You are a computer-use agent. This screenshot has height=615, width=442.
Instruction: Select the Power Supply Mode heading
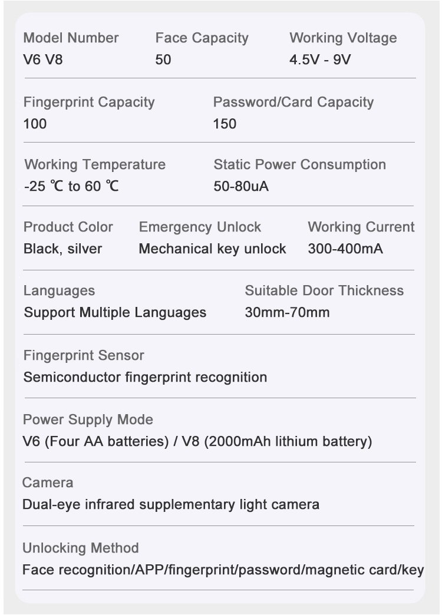(x=88, y=420)
